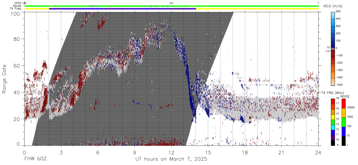Image resolution: width=358 pixels, height=165 pixels.
Task: Click the '10000' noise scale value
Action: point(351,107)
